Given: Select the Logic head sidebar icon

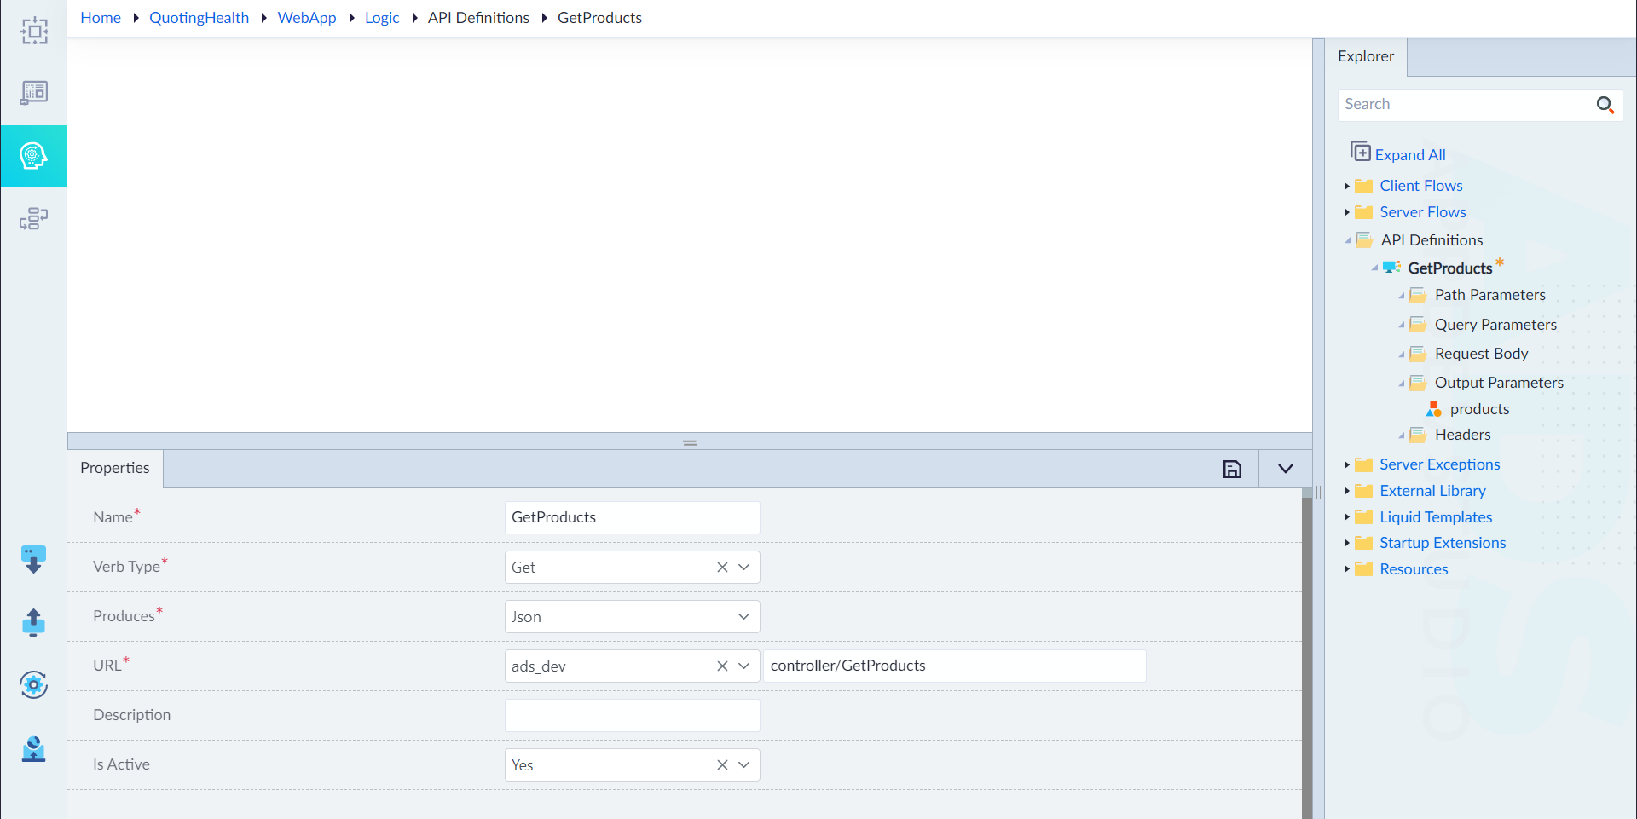Looking at the screenshot, I should 33,156.
